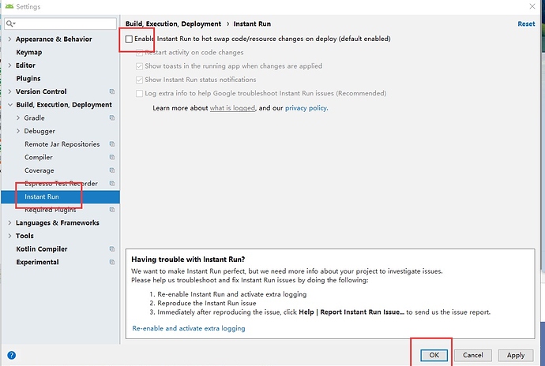Open Experimental settings

click(37, 262)
